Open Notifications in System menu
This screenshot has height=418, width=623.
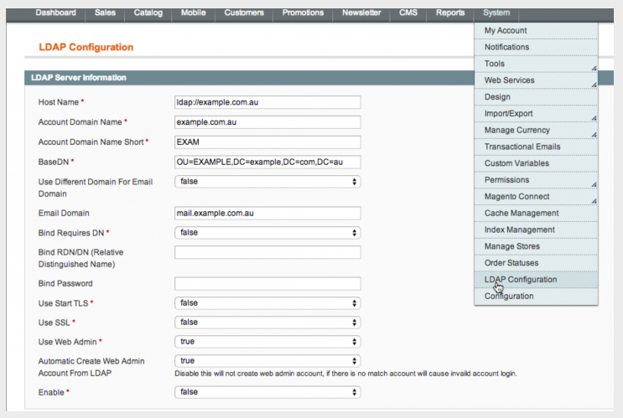point(536,47)
